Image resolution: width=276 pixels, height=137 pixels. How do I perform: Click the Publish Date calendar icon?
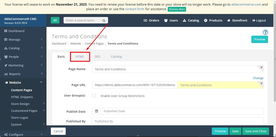tap(96, 111)
